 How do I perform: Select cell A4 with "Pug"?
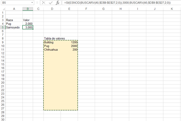pyautogui.click(x=14, y=24)
